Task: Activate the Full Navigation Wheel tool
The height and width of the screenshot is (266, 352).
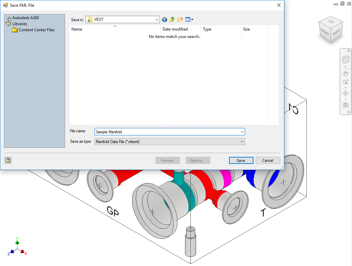Action: click(x=345, y=60)
